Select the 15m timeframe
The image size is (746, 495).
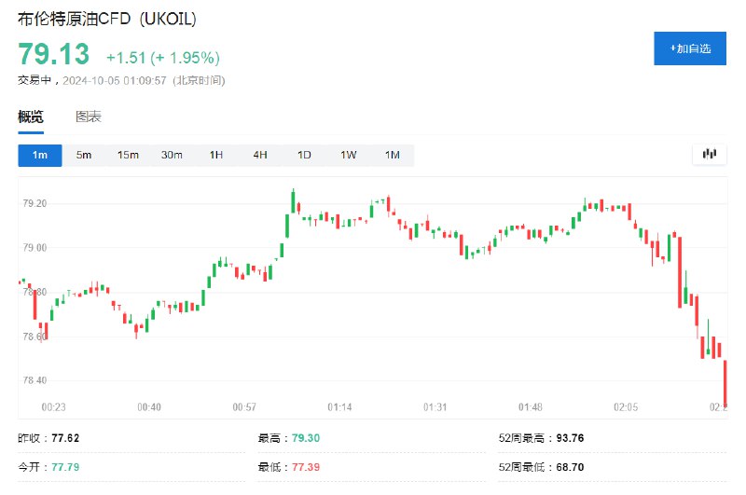pyautogui.click(x=128, y=155)
